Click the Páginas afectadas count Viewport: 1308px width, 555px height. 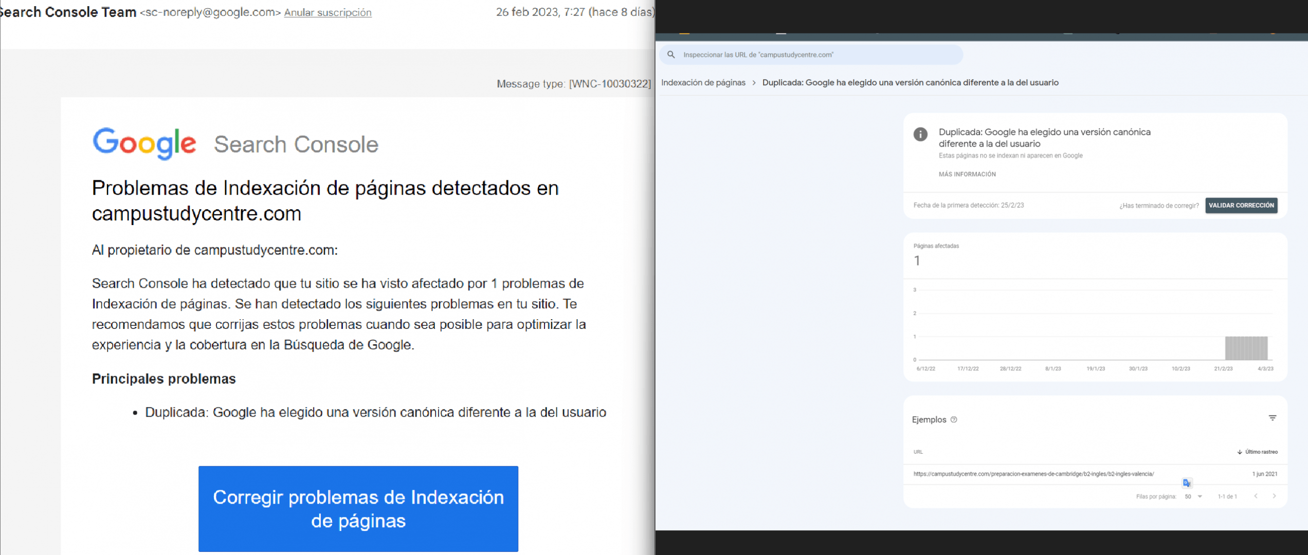[917, 261]
